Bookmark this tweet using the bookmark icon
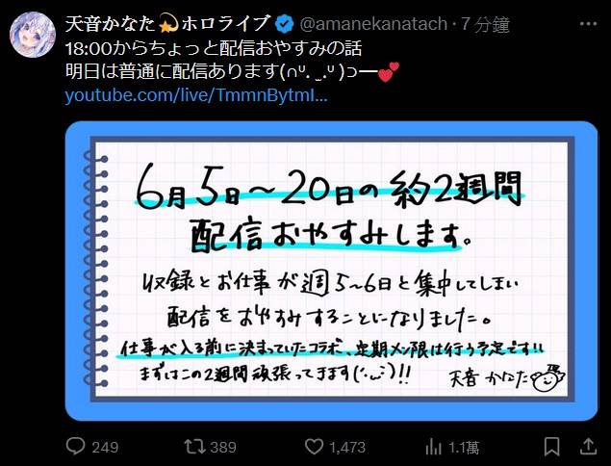611x466 pixels. pyautogui.click(x=551, y=447)
